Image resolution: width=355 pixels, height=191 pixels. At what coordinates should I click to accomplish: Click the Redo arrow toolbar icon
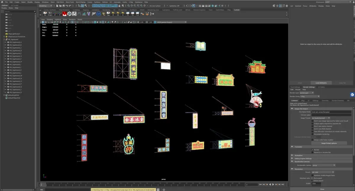click(70, 6)
